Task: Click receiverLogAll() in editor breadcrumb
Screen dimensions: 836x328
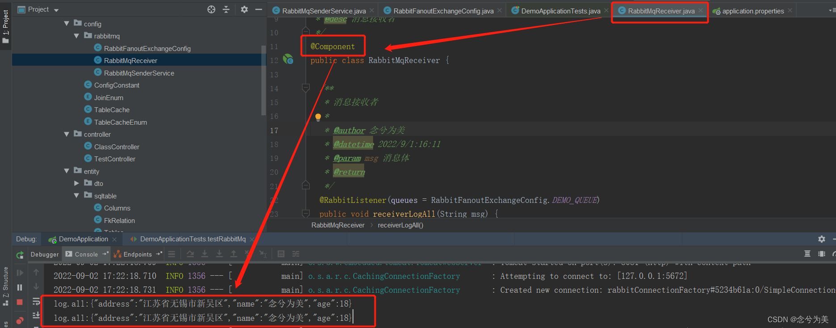Action: click(400, 225)
